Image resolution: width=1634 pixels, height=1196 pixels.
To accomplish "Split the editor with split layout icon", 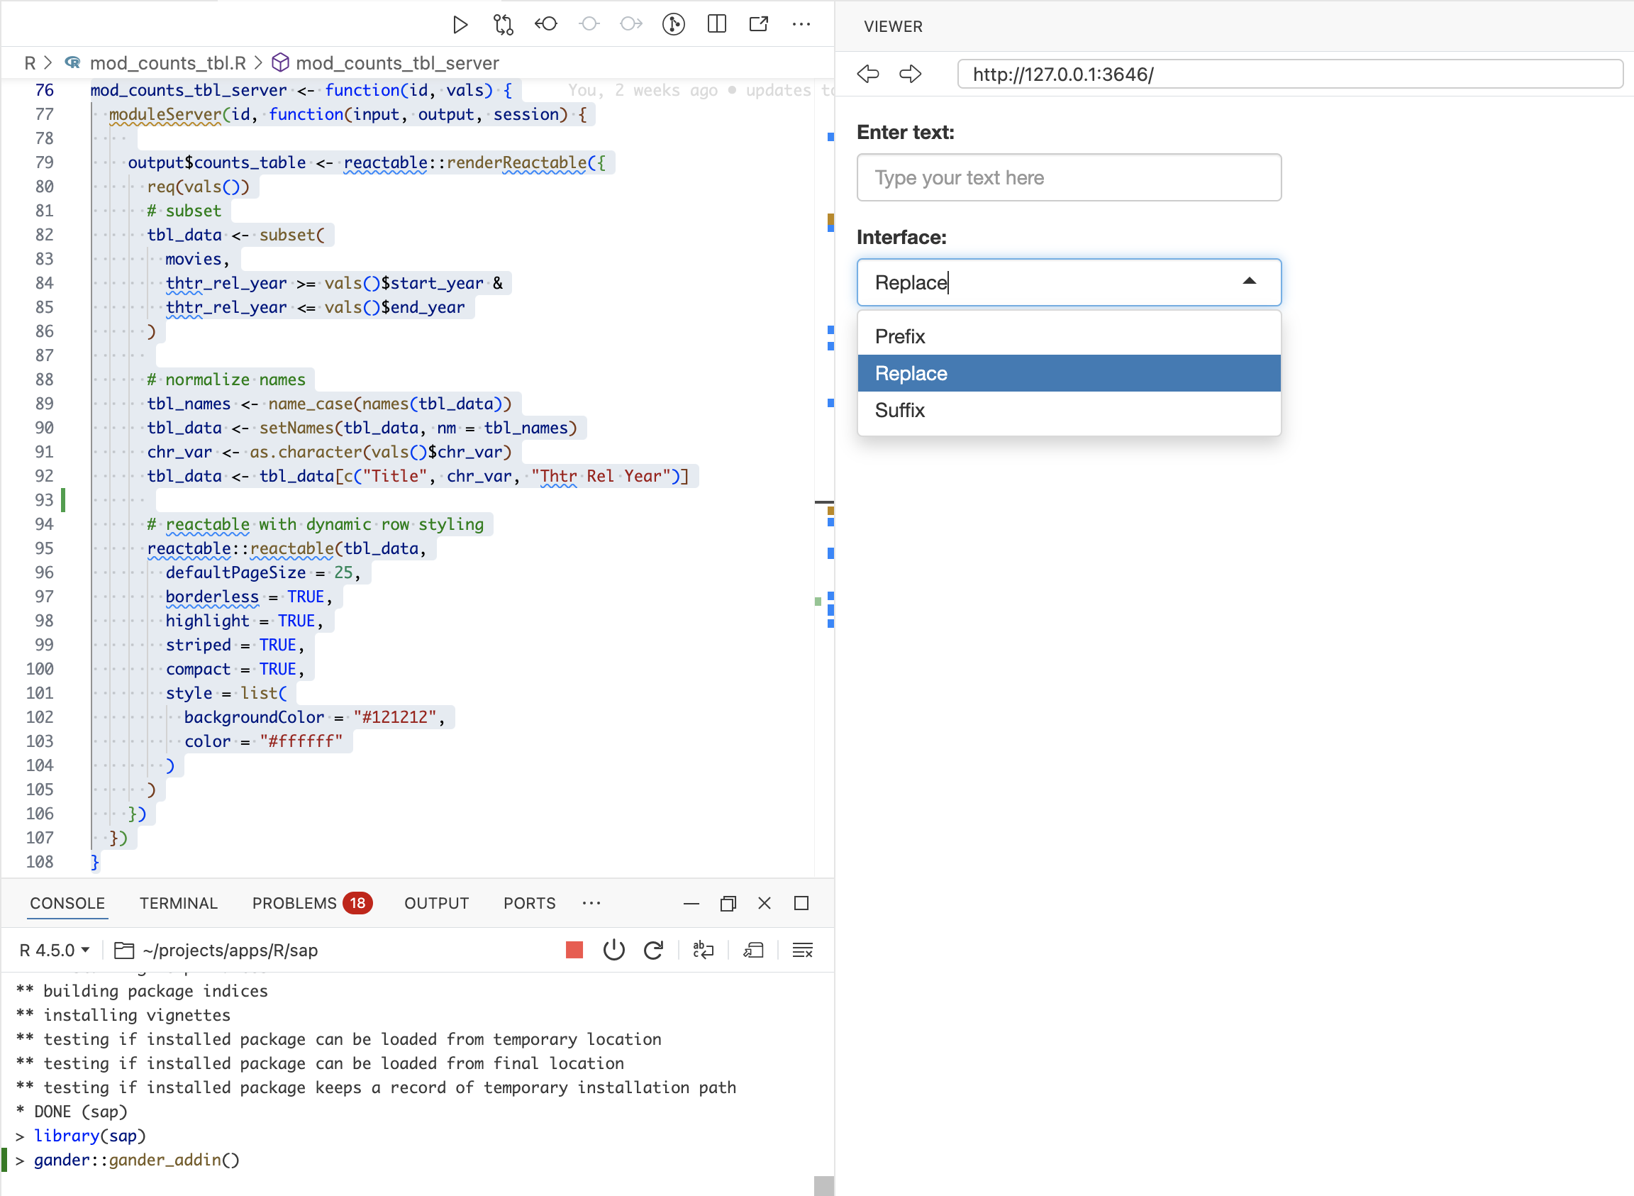I will click(716, 24).
